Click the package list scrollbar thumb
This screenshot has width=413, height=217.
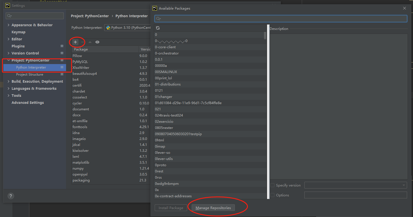[265, 36]
